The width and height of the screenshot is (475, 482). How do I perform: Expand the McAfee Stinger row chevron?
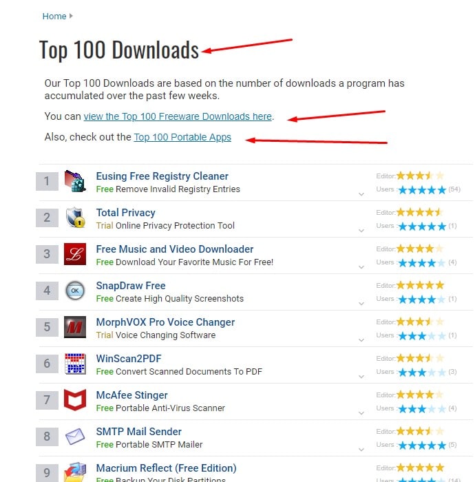[361, 413]
